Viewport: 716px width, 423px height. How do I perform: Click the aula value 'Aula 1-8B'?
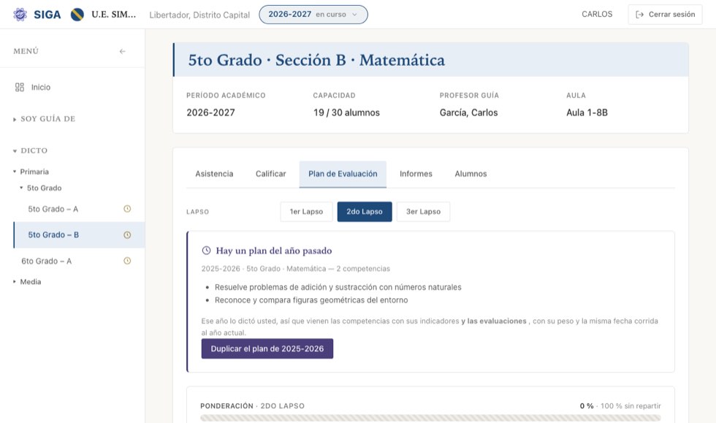[x=587, y=113]
